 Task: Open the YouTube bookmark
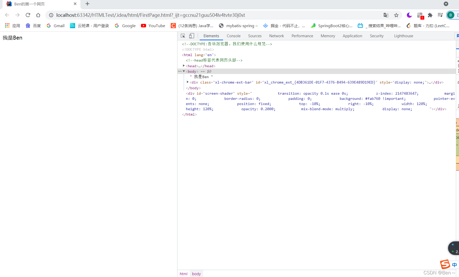[153, 26]
